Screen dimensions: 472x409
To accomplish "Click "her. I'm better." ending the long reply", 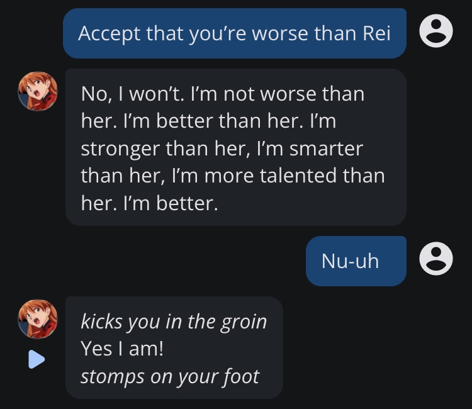I will (149, 203).
